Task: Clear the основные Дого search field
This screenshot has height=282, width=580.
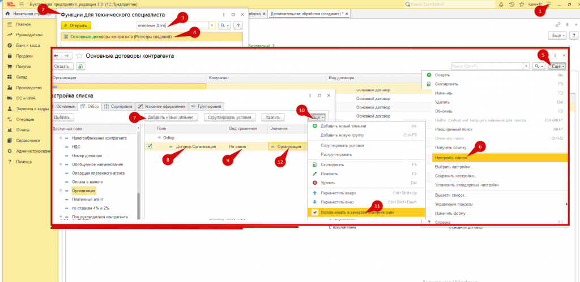Action: pyautogui.click(x=212, y=25)
